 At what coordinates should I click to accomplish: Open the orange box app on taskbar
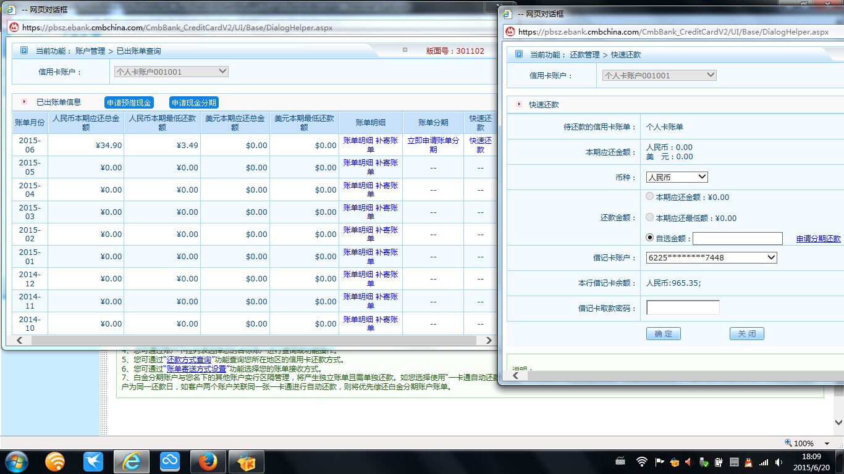tap(247, 461)
